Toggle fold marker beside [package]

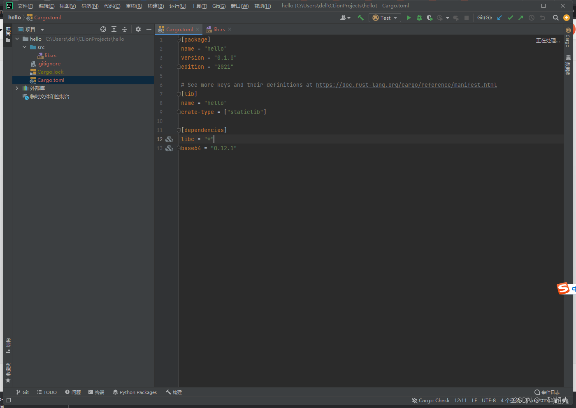pos(179,40)
